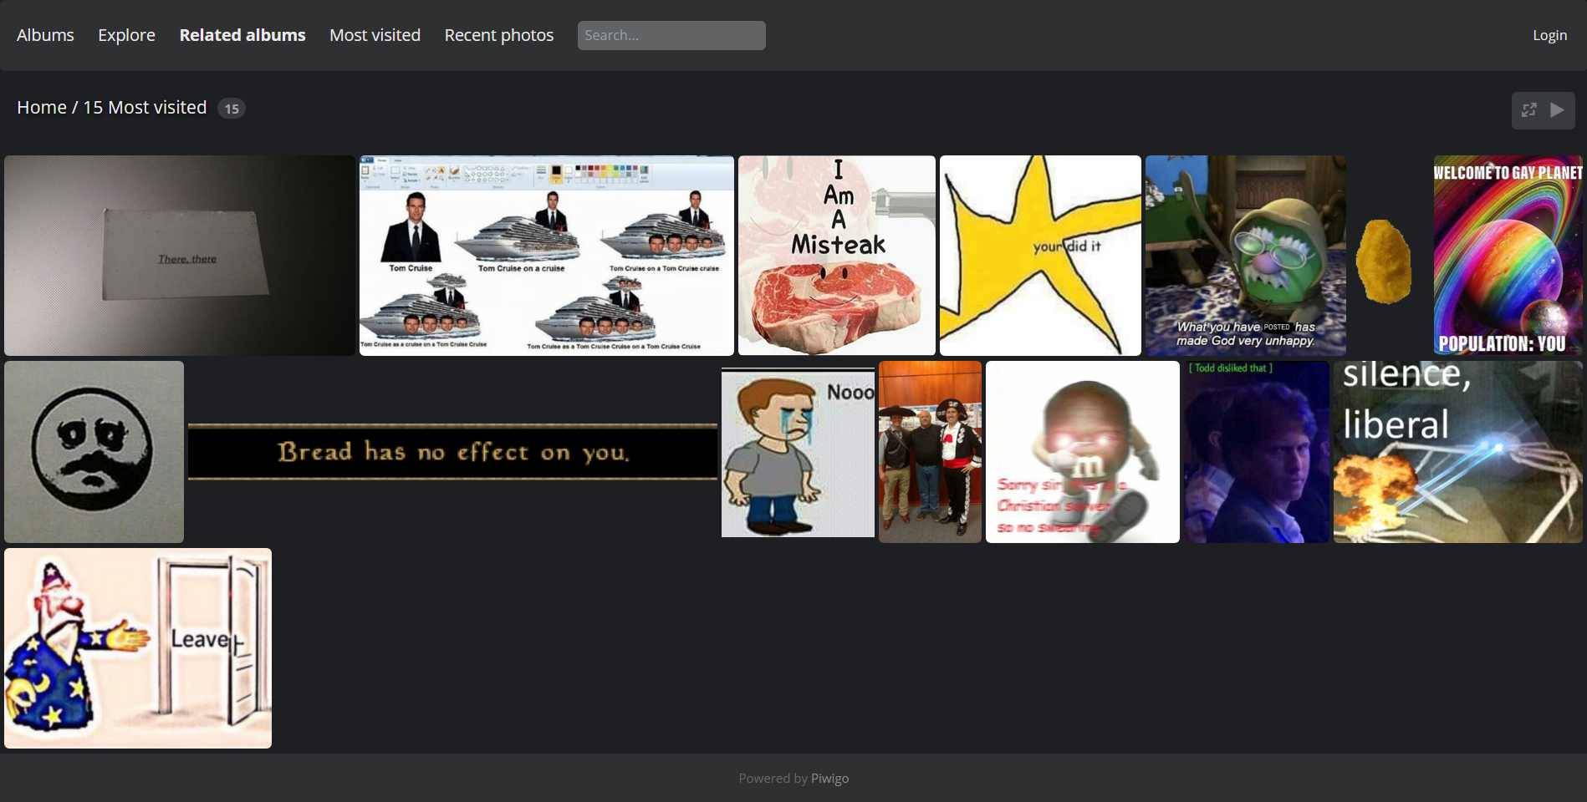This screenshot has width=1587, height=802.
Task: Open the 'There, there' card photo
Action: point(180,256)
